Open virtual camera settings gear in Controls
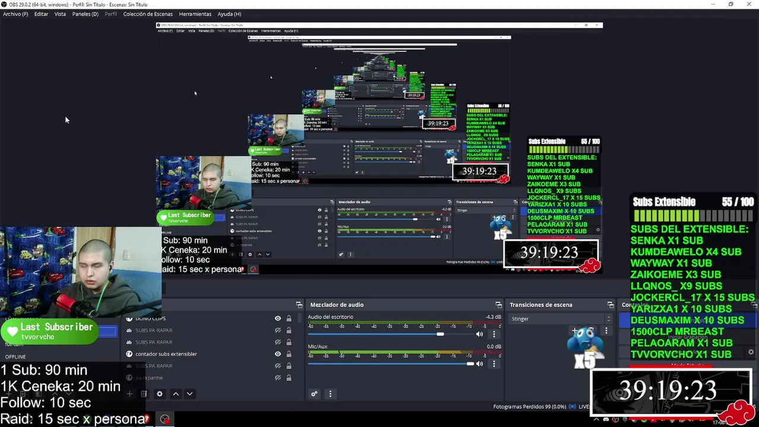The height and width of the screenshot is (427, 759). click(x=751, y=352)
